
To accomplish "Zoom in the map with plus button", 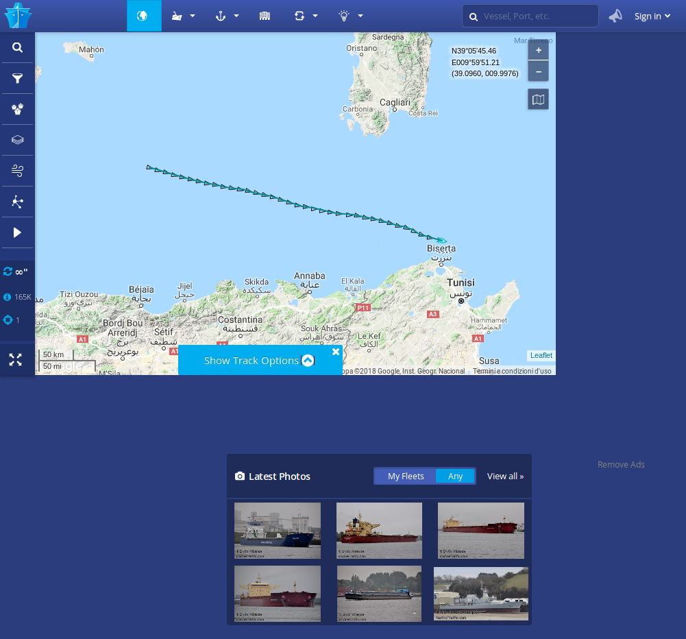I will [x=538, y=51].
